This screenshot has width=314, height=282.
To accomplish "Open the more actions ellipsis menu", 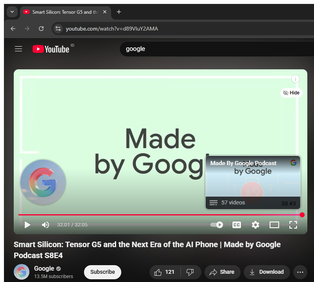I will (300, 272).
